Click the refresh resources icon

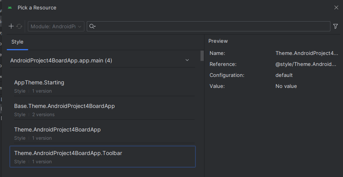pos(19,26)
